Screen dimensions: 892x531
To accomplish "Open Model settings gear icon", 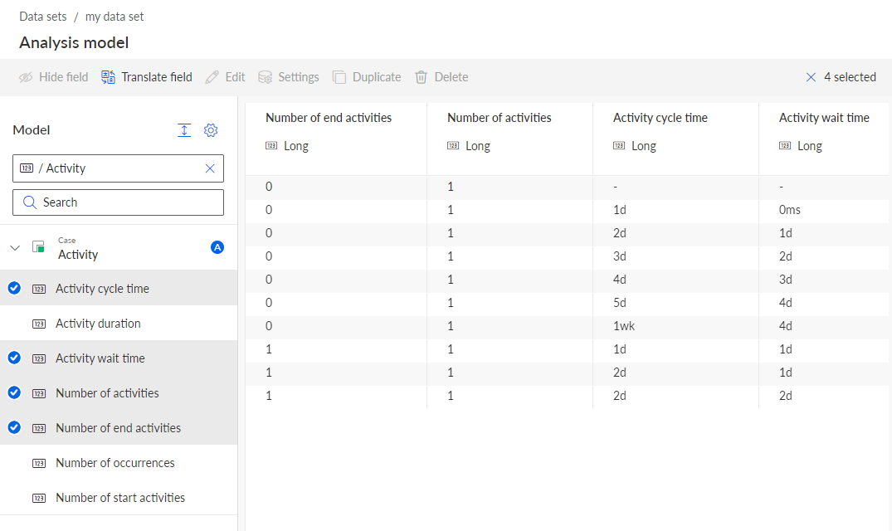I will [x=211, y=130].
